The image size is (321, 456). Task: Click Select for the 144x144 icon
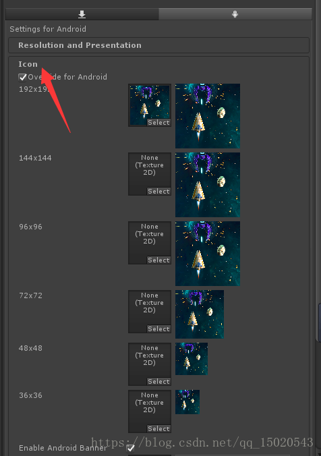point(158,191)
